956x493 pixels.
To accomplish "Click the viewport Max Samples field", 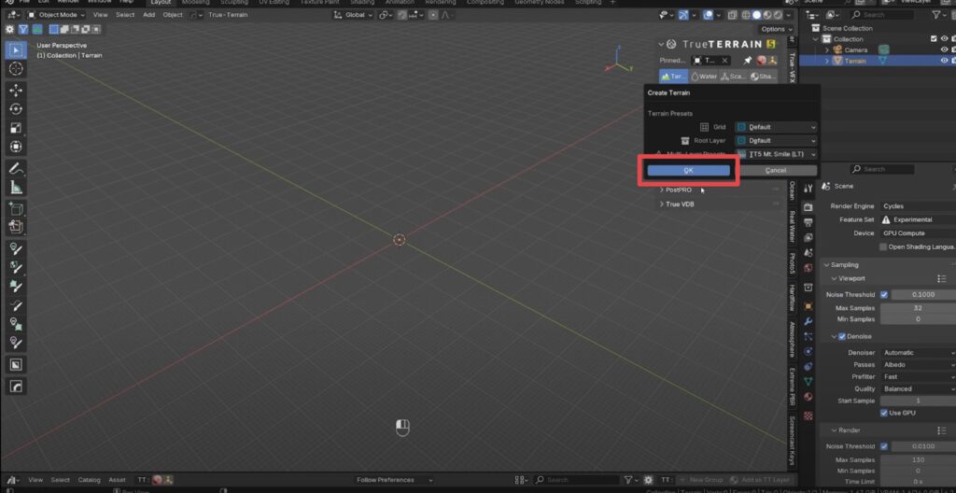I will pyautogui.click(x=918, y=308).
